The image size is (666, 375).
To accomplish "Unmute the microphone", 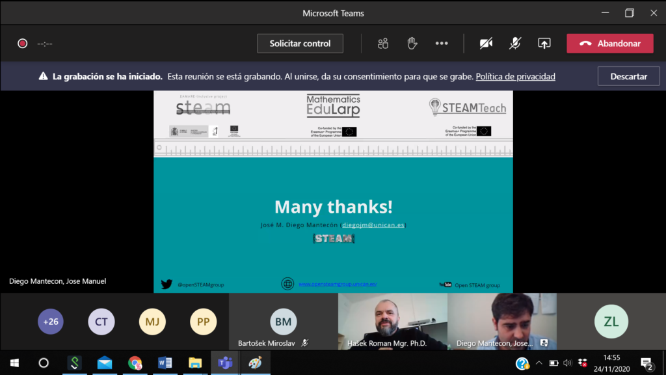I will pyautogui.click(x=514, y=44).
